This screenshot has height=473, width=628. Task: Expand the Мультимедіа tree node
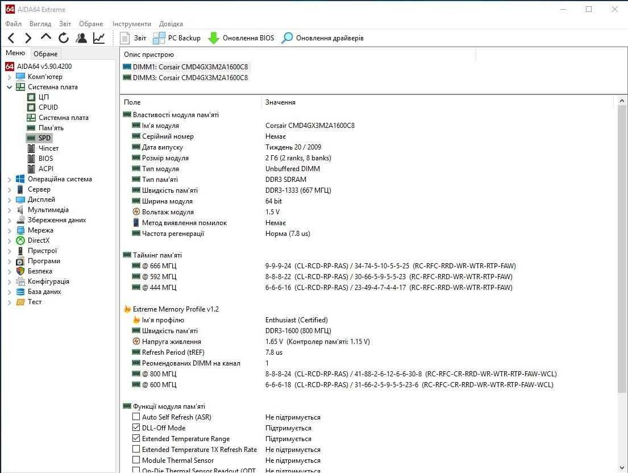(9, 210)
